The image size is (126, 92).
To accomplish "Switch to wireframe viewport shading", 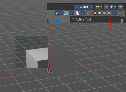I will click(95, 13).
